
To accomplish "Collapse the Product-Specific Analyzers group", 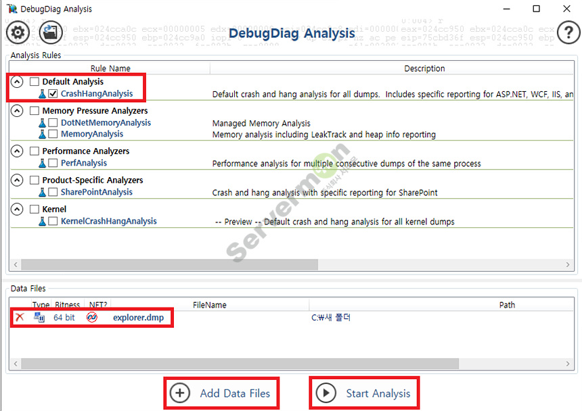I will tap(17, 180).
